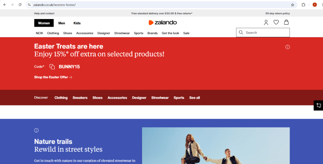The width and height of the screenshot is (323, 164).
Task: Follow the Shop the Easter Offer link
Action: point(53,77)
